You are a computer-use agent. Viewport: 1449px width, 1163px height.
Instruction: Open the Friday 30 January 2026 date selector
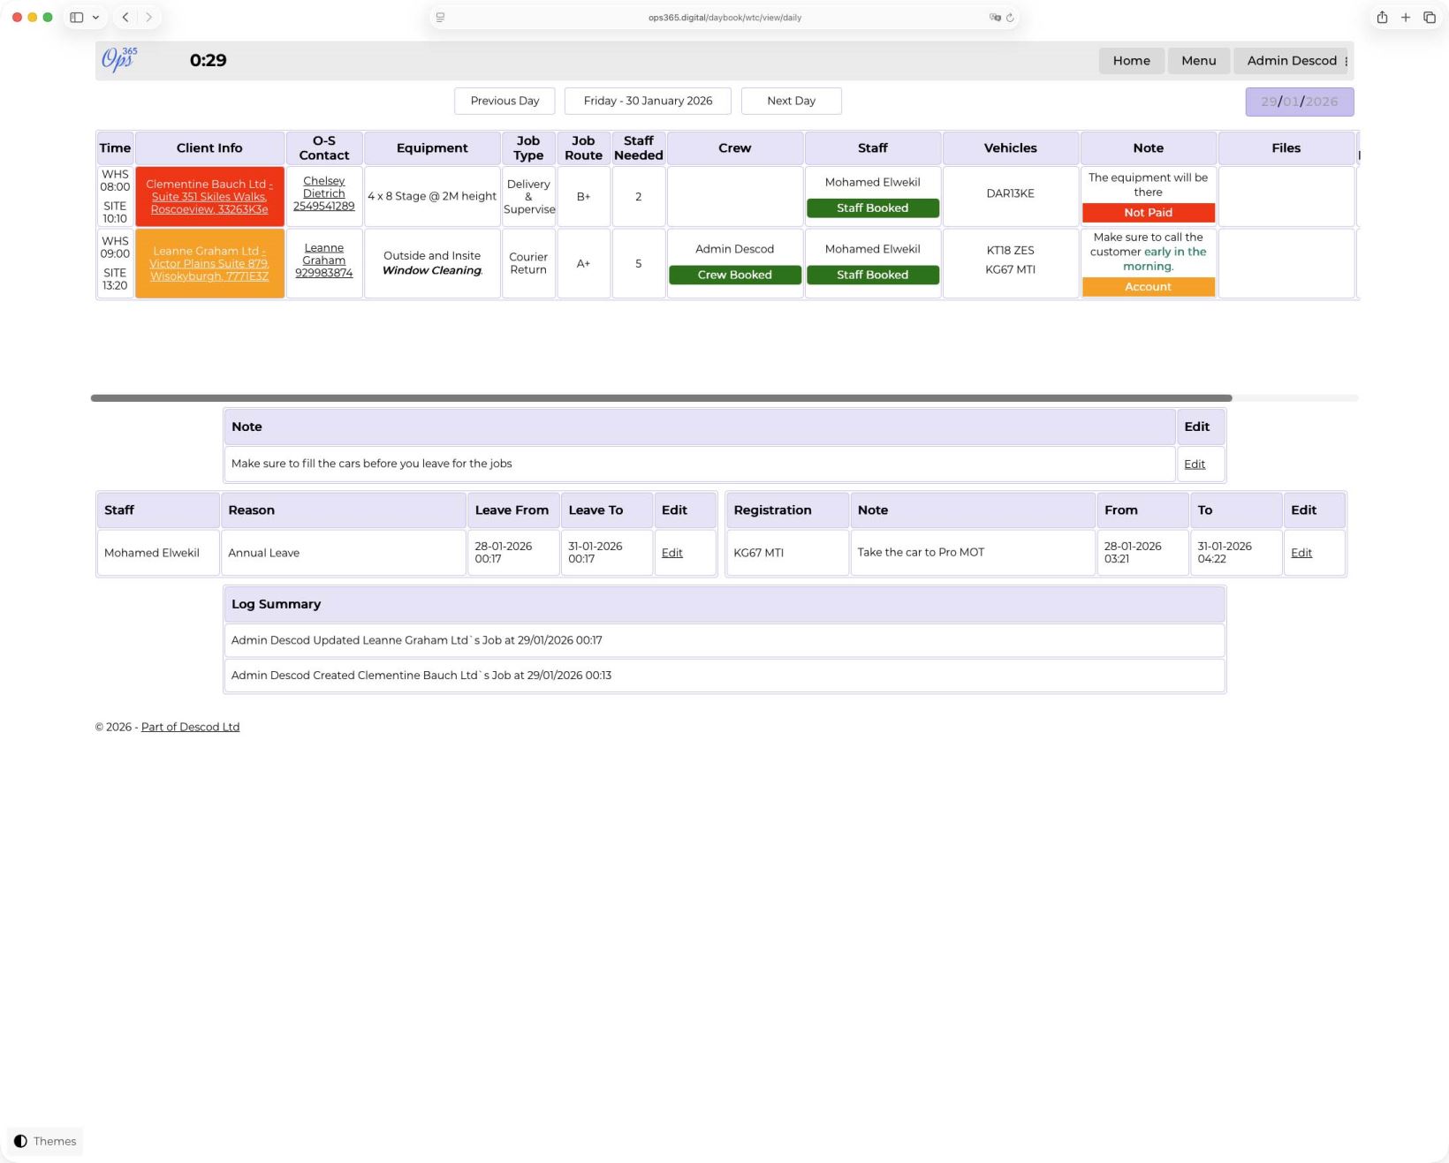point(648,101)
